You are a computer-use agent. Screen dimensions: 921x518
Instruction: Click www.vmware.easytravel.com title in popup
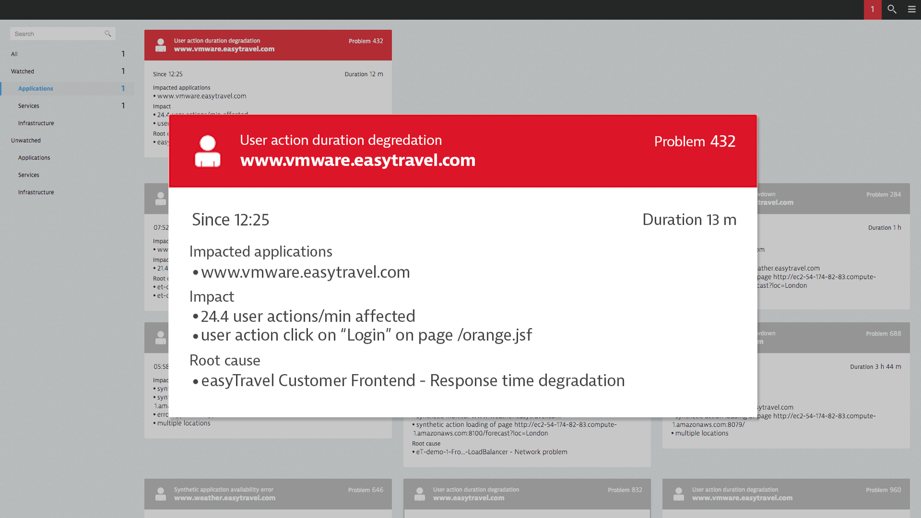coord(358,160)
